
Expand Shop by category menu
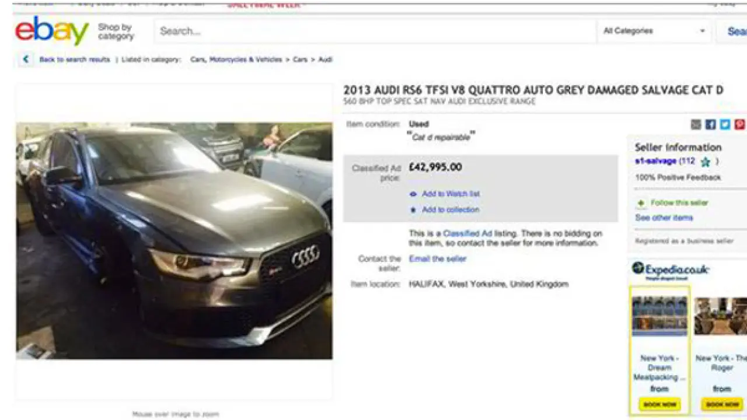pyautogui.click(x=116, y=32)
